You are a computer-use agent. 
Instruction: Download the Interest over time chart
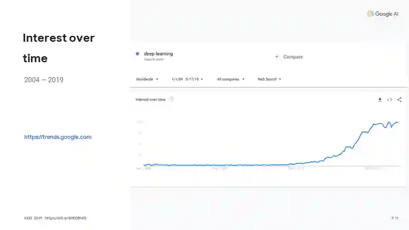point(380,100)
